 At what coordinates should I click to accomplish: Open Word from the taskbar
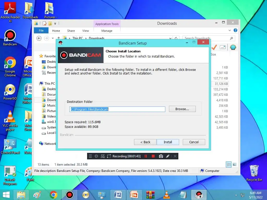tap(118, 195)
